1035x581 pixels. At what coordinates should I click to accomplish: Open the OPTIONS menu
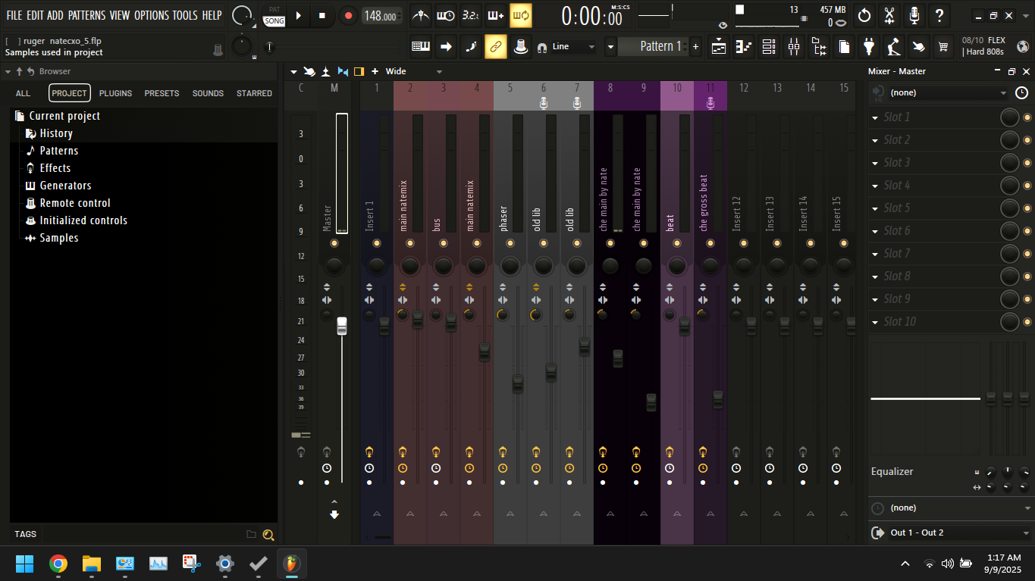(x=151, y=14)
